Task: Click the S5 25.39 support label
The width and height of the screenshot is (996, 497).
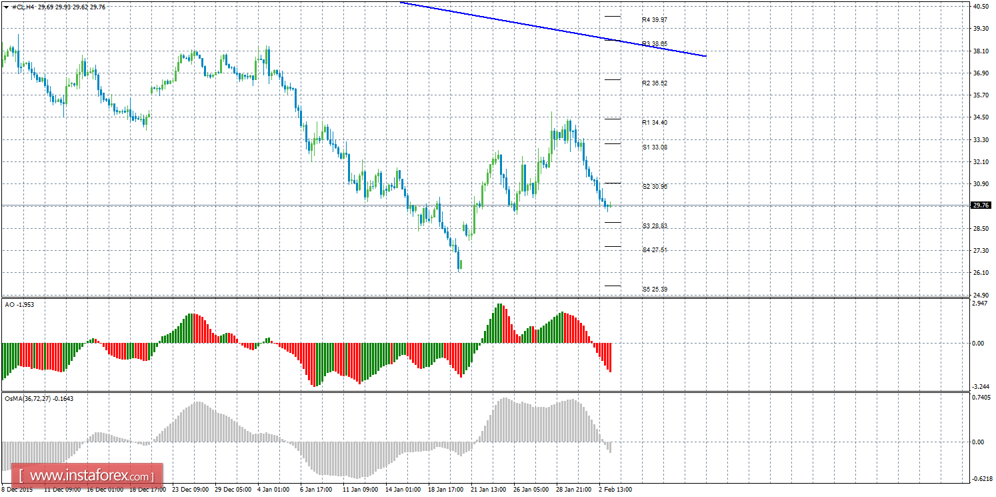Action: click(655, 290)
